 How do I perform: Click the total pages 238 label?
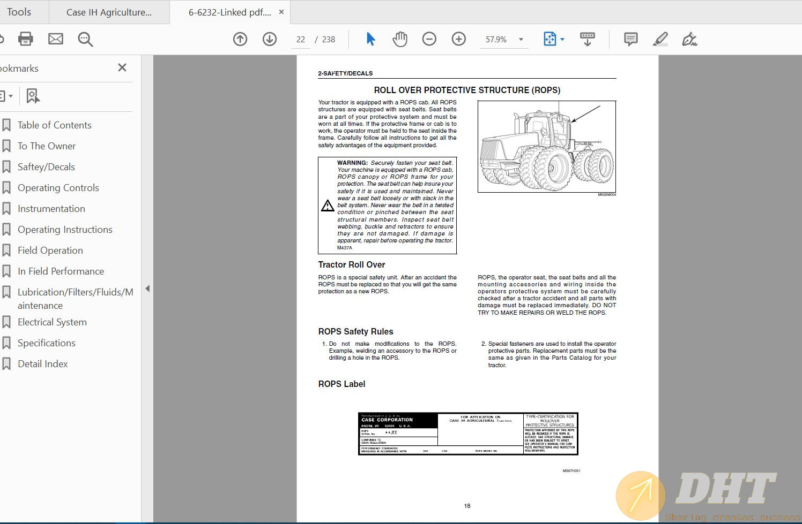pos(329,40)
